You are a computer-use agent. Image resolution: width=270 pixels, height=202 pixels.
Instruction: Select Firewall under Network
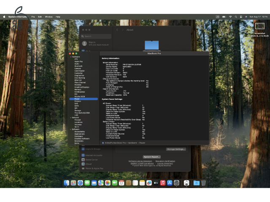[x=78, y=120]
